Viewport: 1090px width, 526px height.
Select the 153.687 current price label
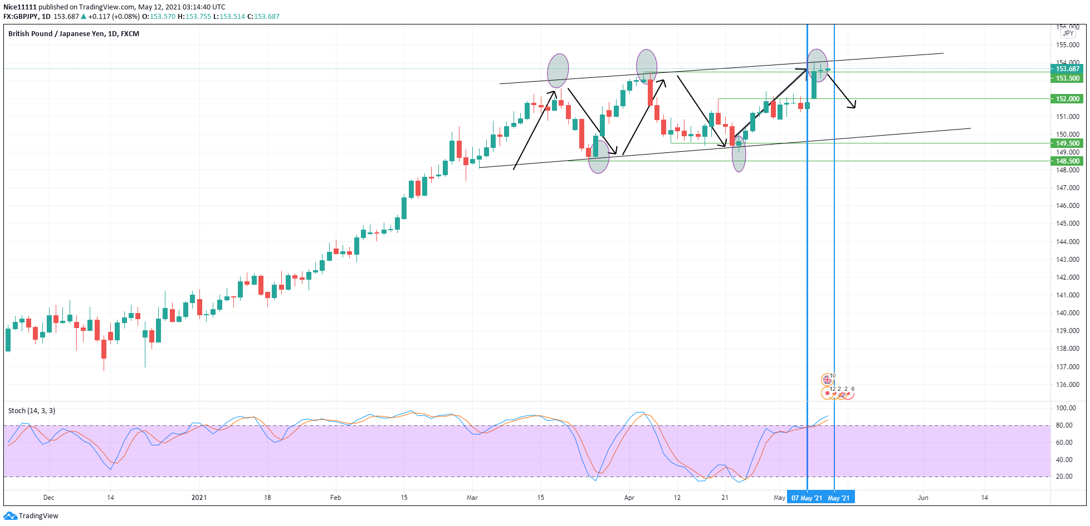(x=1067, y=69)
